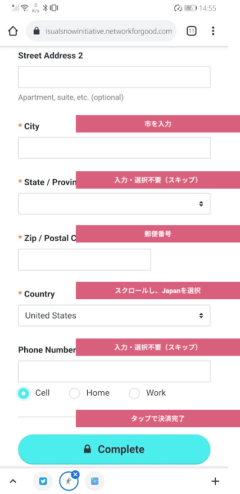Select the Work phone type radio
This screenshot has height=494, width=240.
tap(134, 393)
